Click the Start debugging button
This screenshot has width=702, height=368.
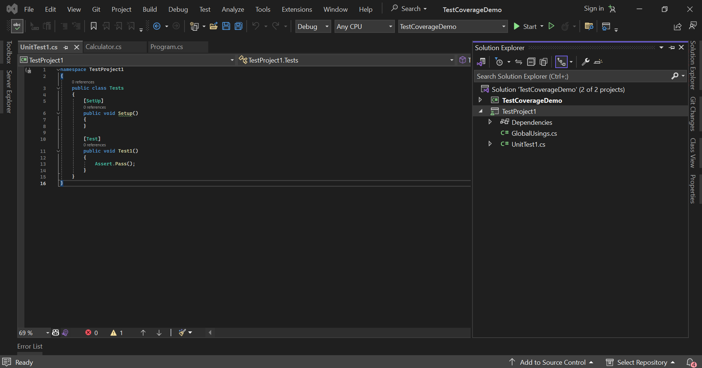click(527, 26)
